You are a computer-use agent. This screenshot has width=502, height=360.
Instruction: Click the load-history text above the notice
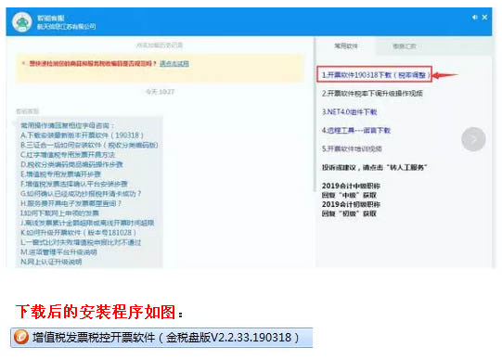tap(160, 45)
